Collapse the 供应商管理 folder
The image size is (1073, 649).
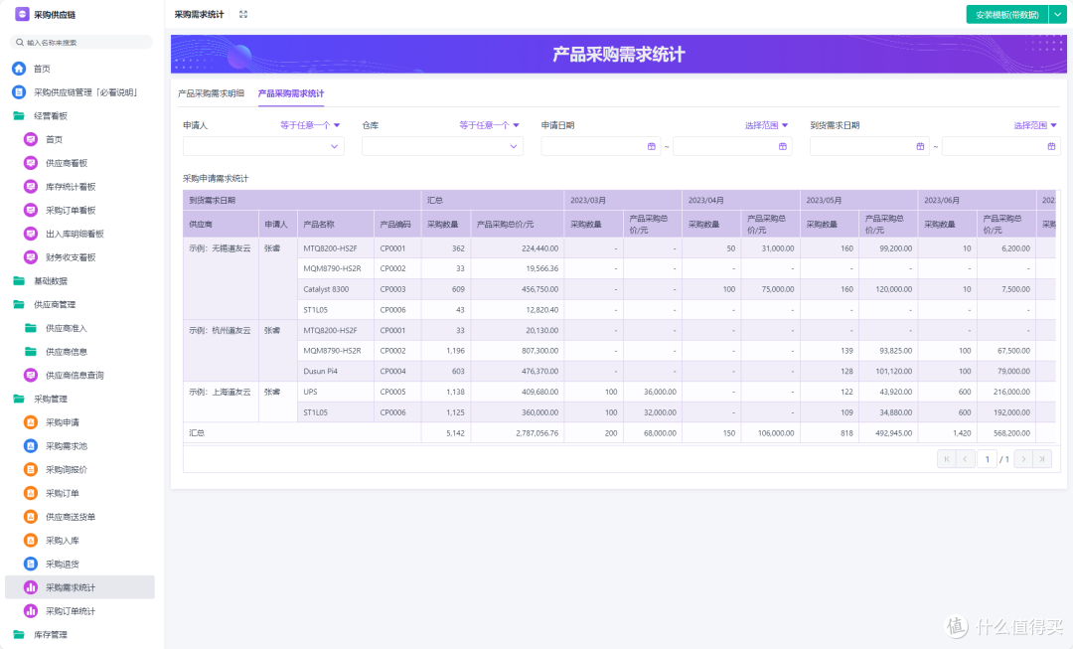click(19, 305)
